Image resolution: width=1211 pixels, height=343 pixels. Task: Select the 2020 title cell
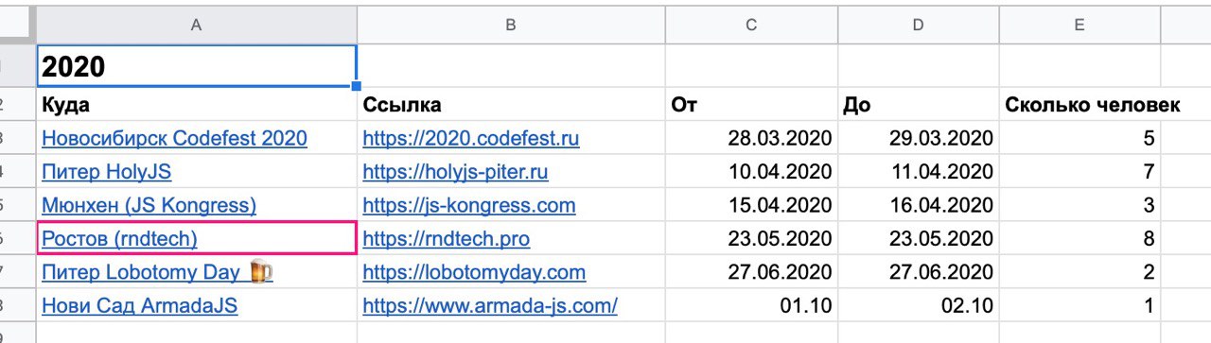pyautogui.click(x=196, y=65)
